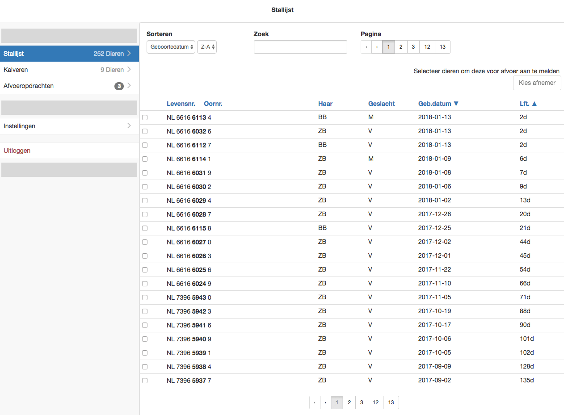Open Instellingen in the sidebar
564x415 pixels.
pos(69,126)
